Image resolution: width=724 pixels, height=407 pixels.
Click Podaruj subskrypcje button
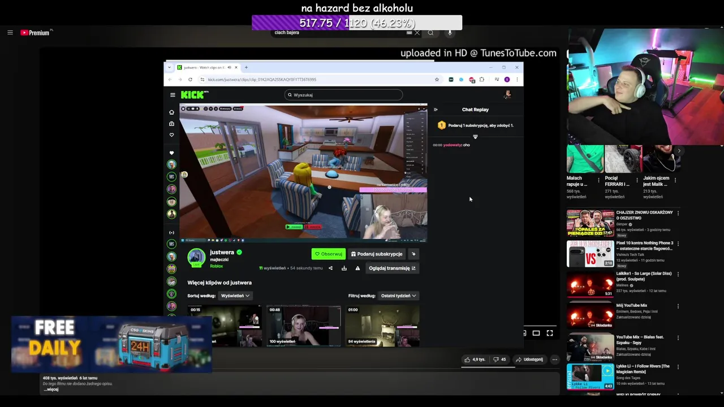coord(376,254)
